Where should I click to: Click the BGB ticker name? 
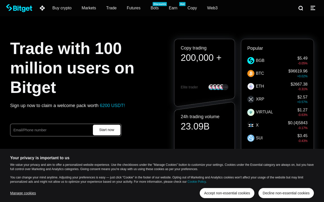click(x=260, y=61)
